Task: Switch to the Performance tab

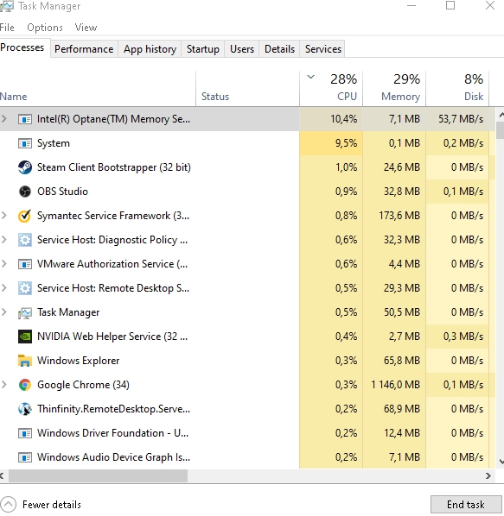Action: tap(84, 49)
